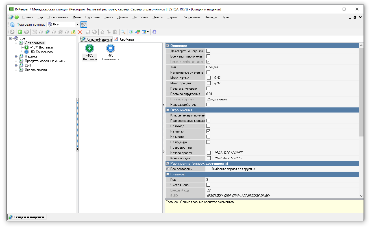Uncheck the На заказ checkbox
Viewport: 370px width, 227px height.
pyautogui.click(x=208, y=131)
